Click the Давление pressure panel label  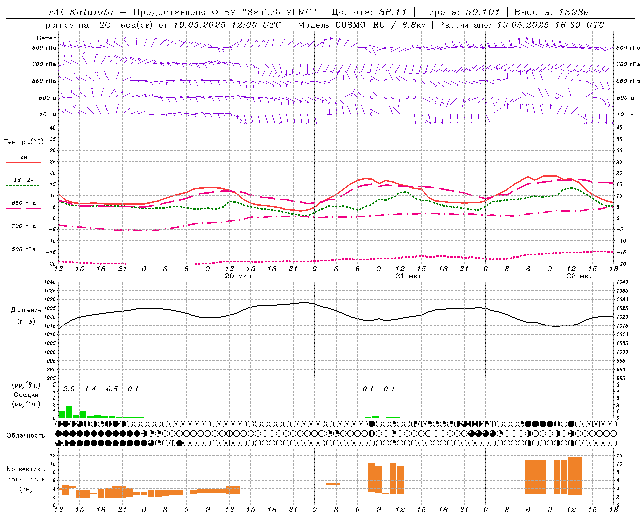(26, 310)
